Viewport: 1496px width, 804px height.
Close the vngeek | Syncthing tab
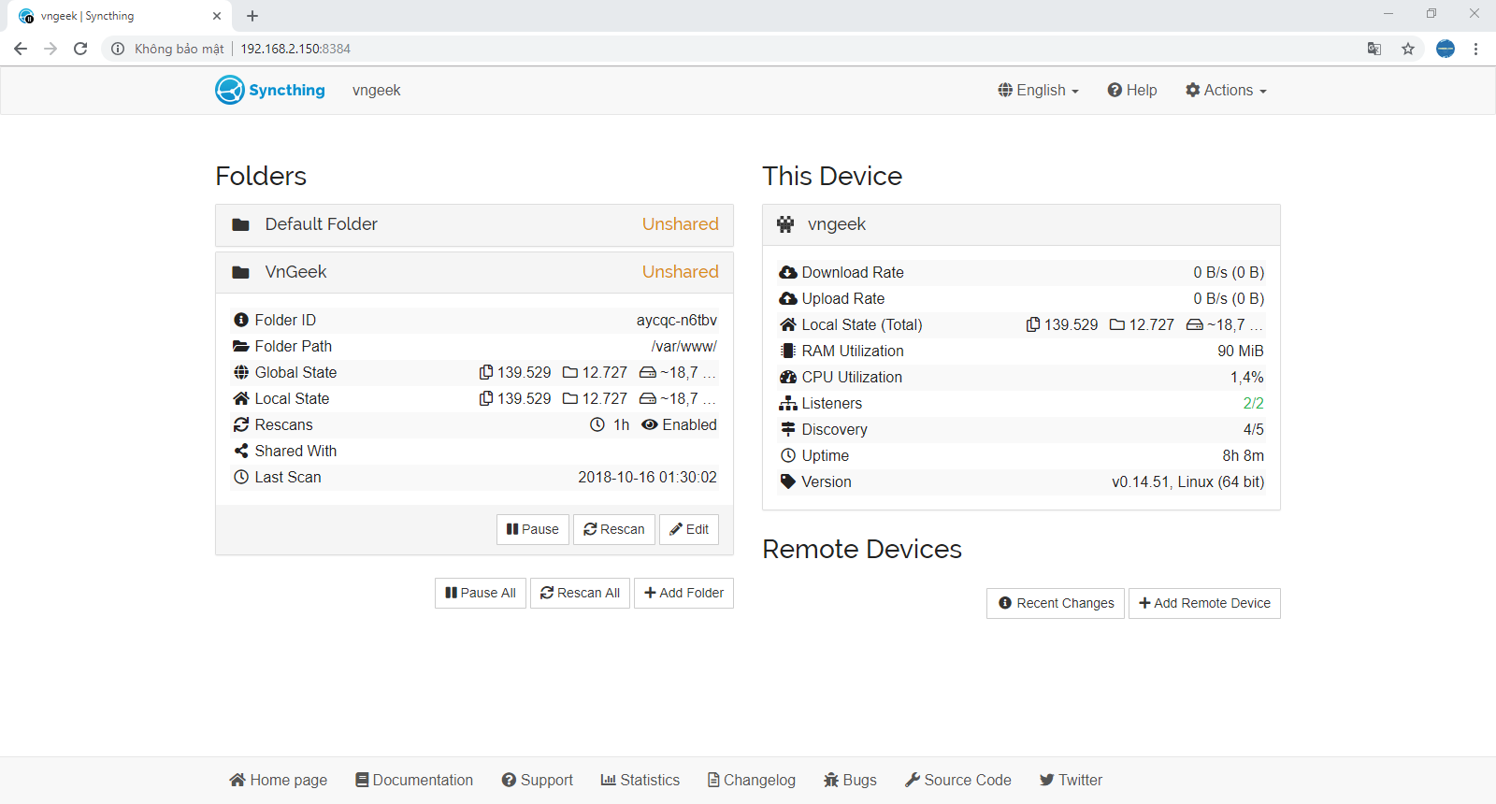pos(217,16)
